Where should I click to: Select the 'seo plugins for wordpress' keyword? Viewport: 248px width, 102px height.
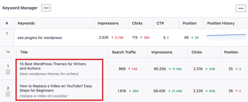click(x=39, y=38)
